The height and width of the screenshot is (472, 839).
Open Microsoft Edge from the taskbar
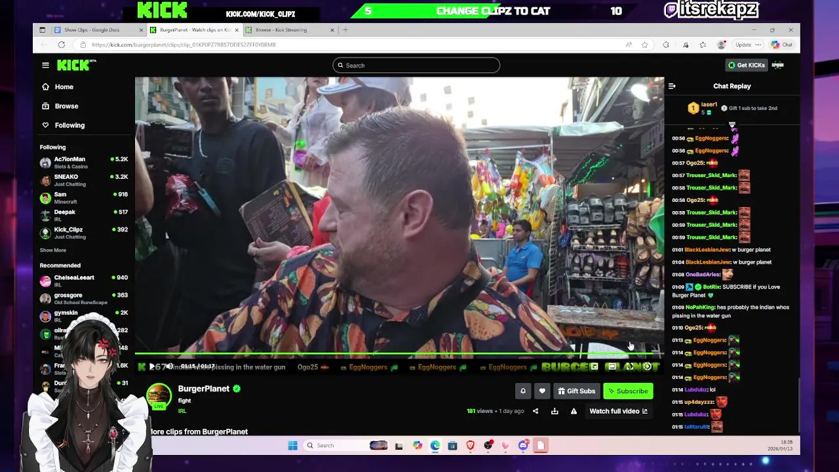click(435, 446)
